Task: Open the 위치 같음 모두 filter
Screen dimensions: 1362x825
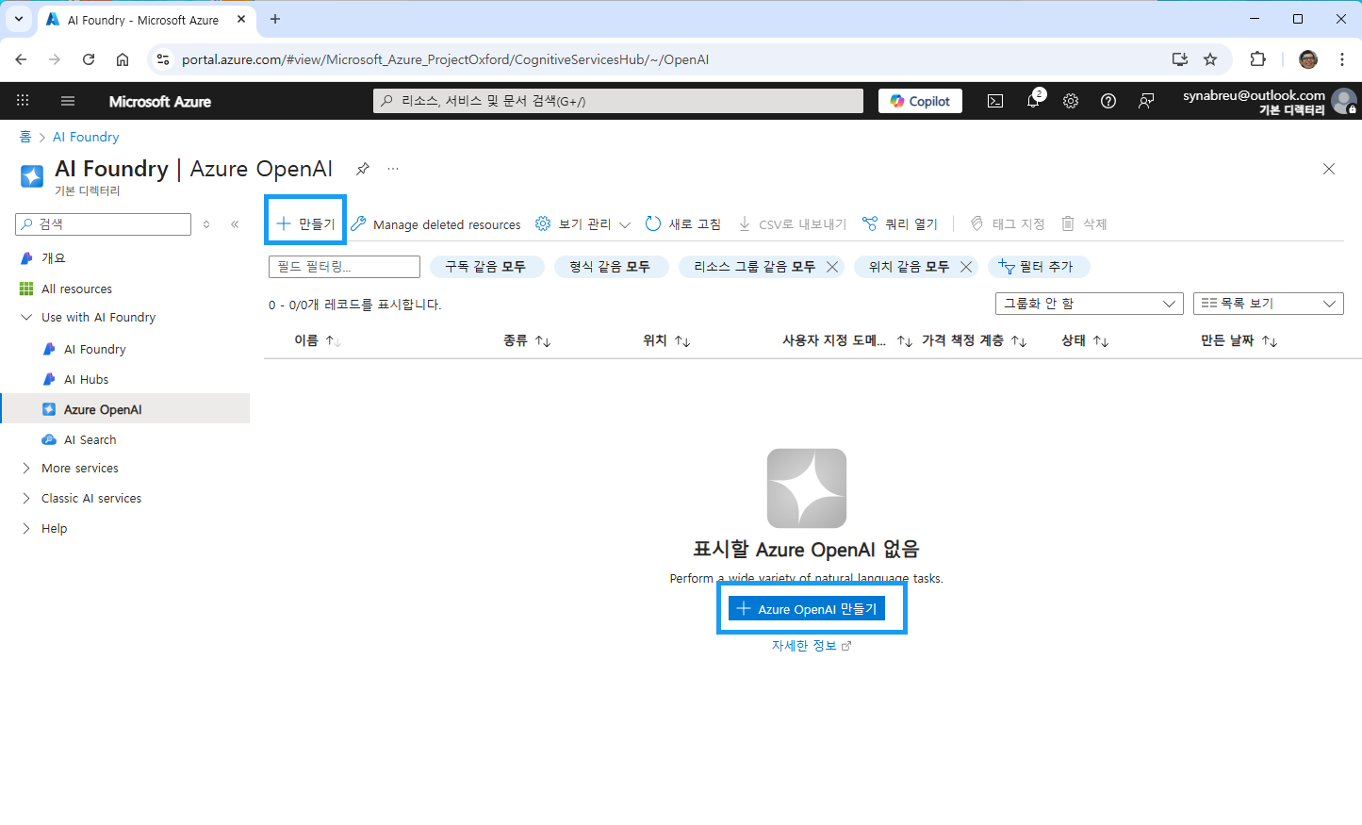Action: (909, 267)
